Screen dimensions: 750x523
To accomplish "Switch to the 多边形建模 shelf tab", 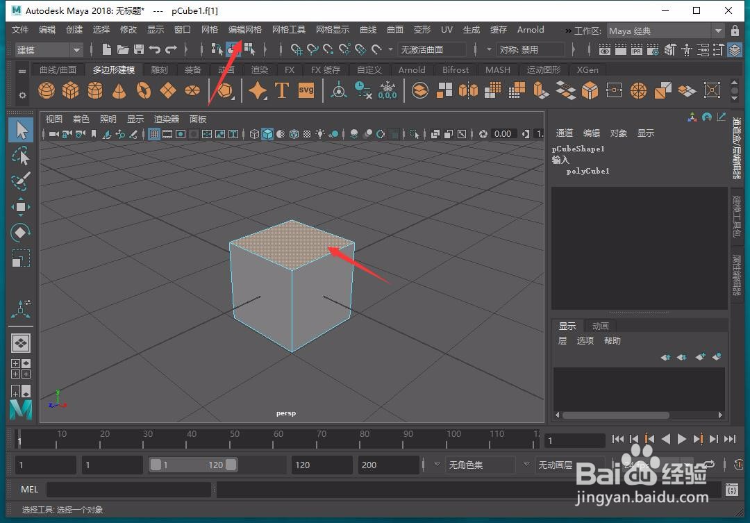I will click(x=114, y=70).
